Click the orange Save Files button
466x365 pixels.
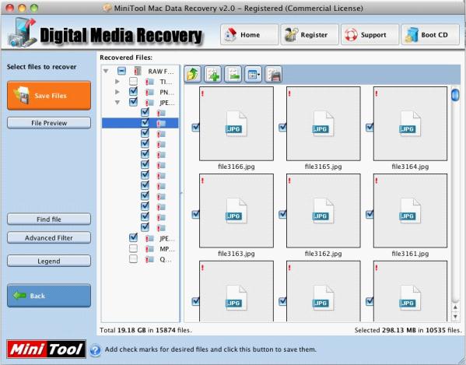49,96
